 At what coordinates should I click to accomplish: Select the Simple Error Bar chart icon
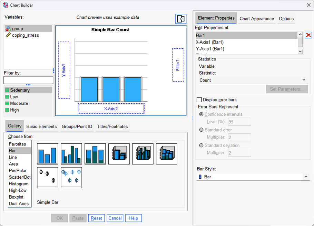tap(47, 177)
